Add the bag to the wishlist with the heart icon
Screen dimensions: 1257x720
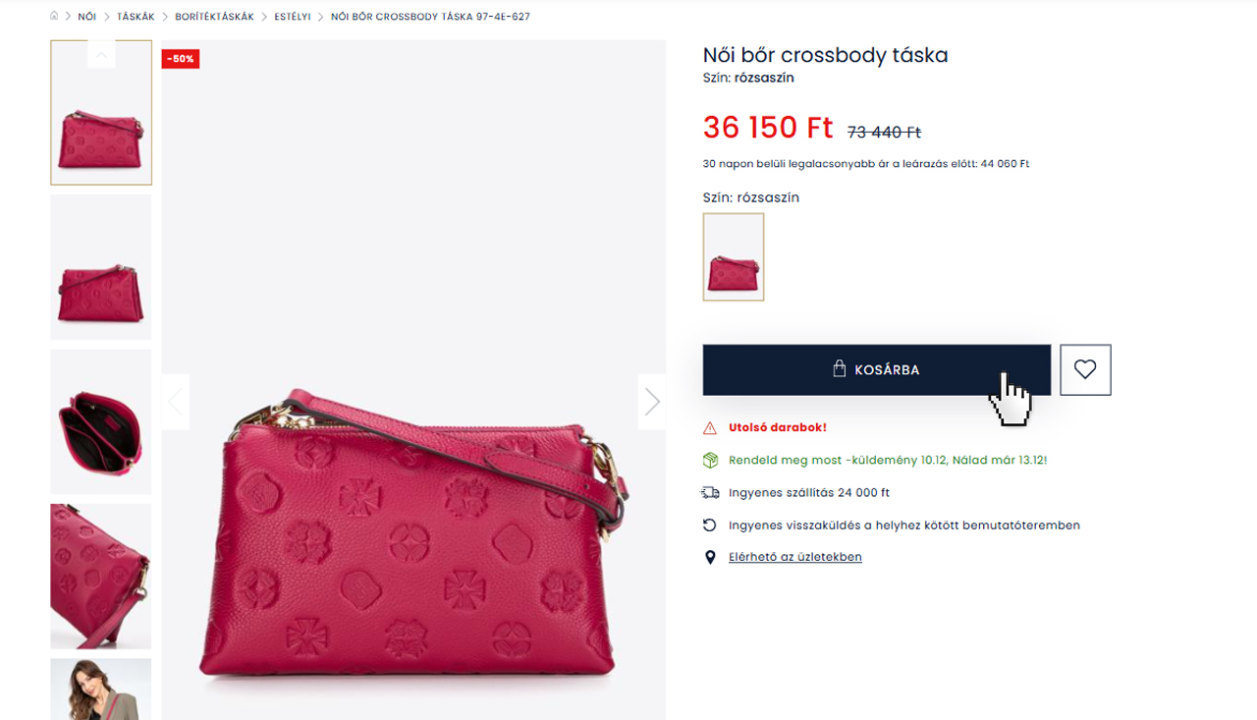click(x=1085, y=369)
